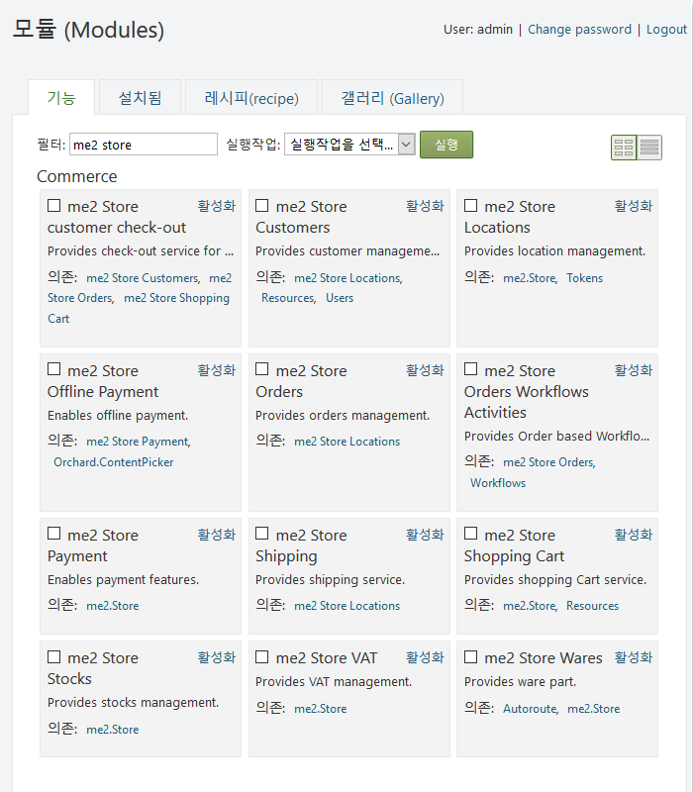Check me2 Store VAT checkbox
693x792 pixels.
262,657
